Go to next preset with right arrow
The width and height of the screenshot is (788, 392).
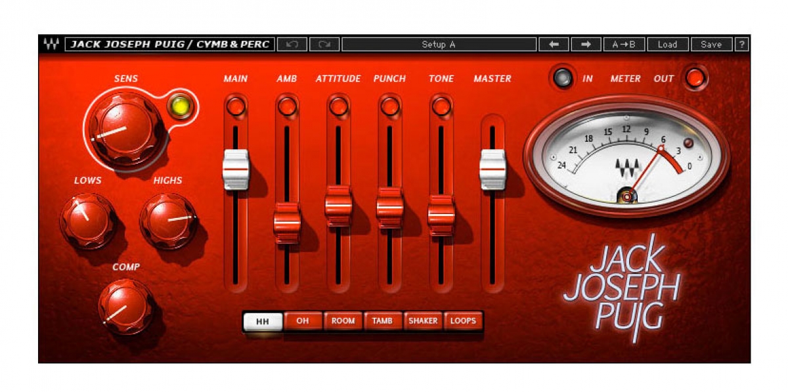click(586, 45)
